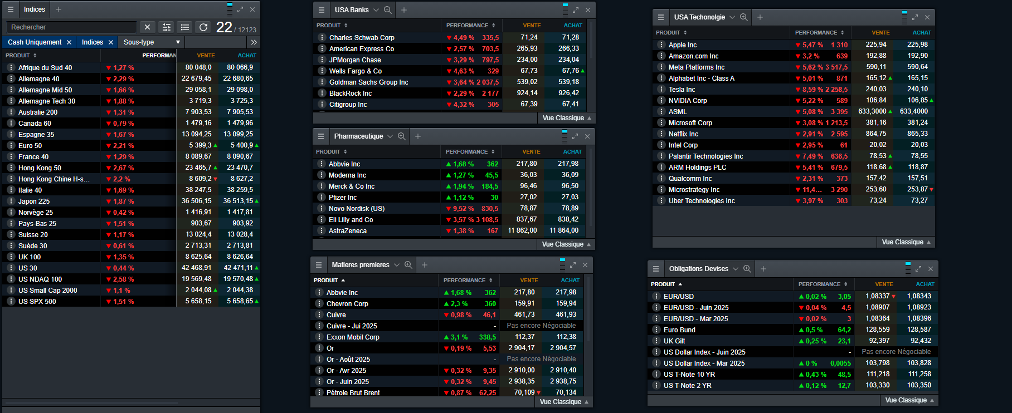Viewport: 1012px width, 413px height.
Task: Click the refresh icon in Indices panel
Action: pos(204,27)
